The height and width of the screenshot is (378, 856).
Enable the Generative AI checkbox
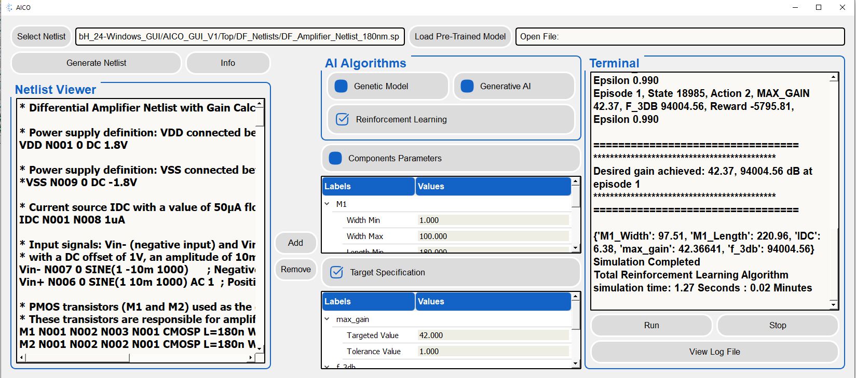(x=467, y=86)
